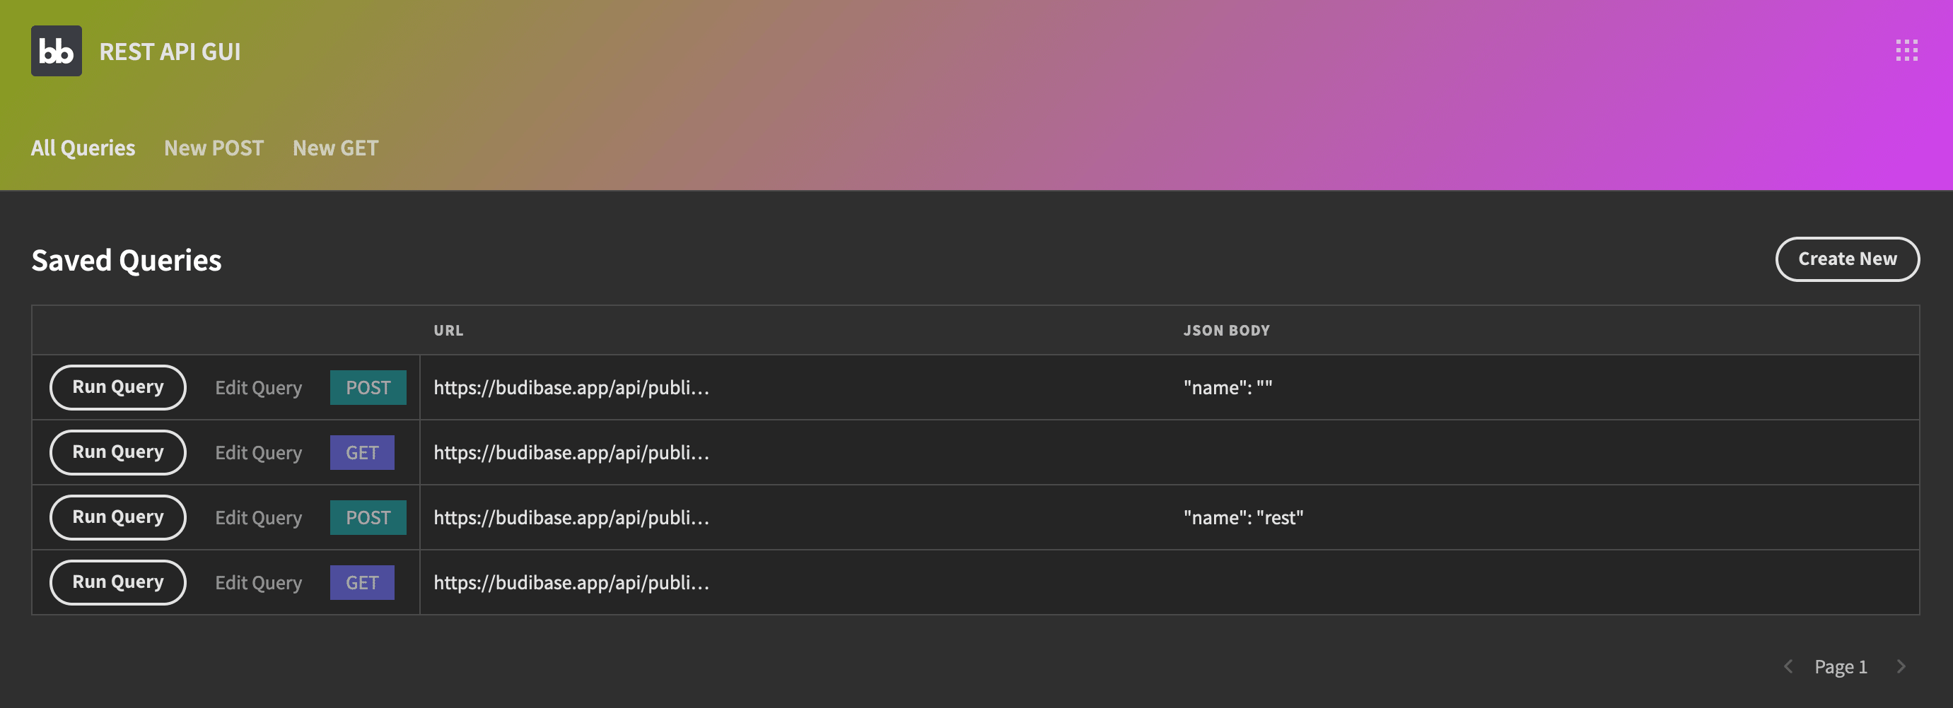The width and height of the screenshot is (1953, 708).
Task: Open the New GET tab
Action: [x=335, y=148]
